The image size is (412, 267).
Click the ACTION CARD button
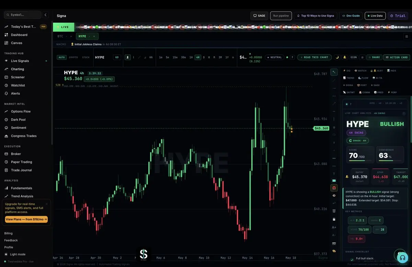(397, 57)
